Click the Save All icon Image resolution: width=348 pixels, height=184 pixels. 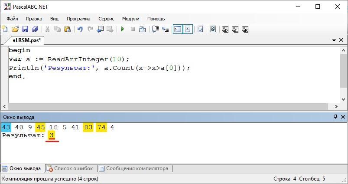[35, 29]
